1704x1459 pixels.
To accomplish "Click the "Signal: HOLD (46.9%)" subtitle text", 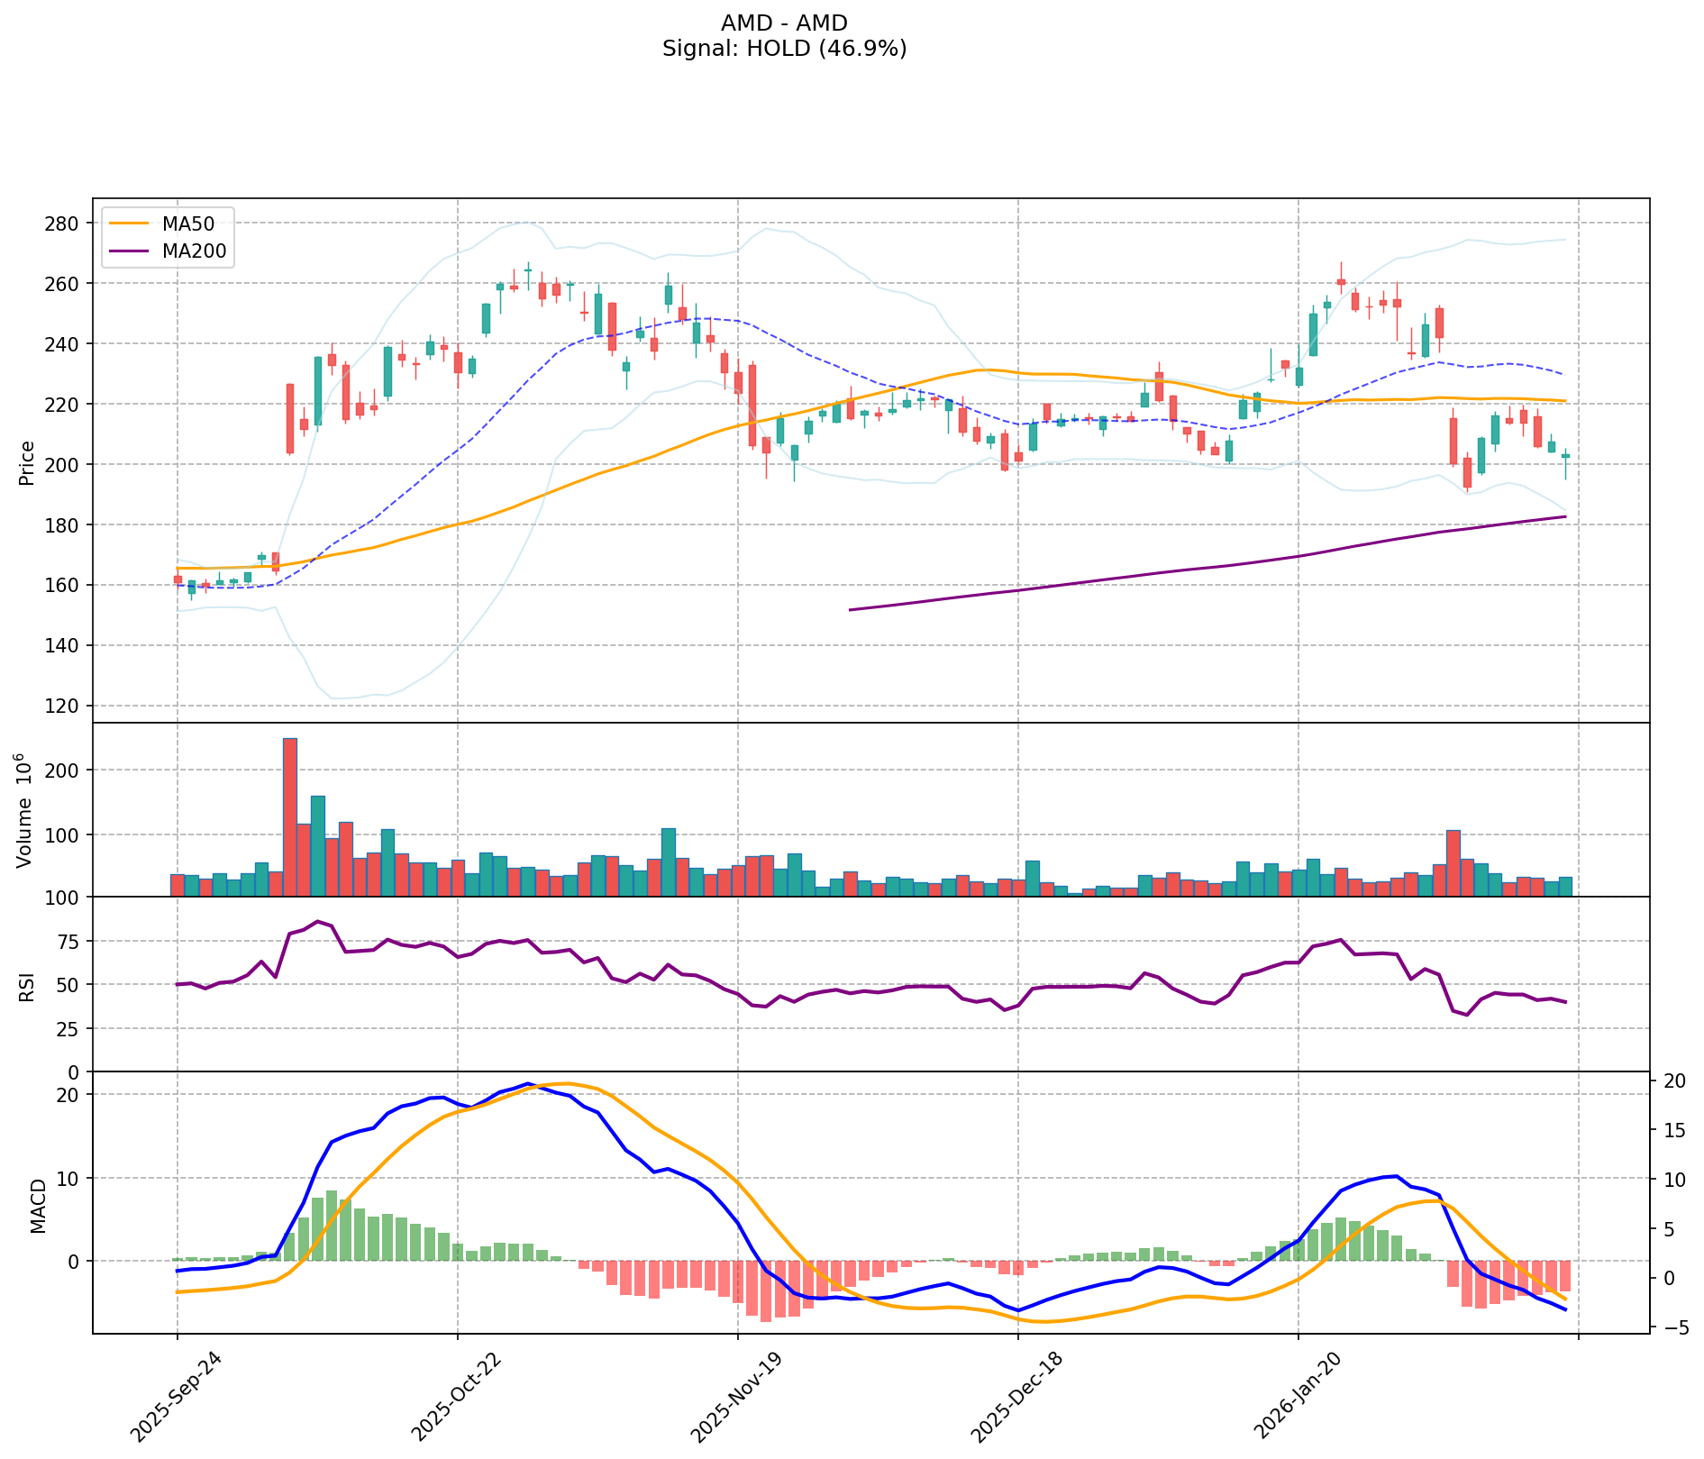I will pos(784,49).
